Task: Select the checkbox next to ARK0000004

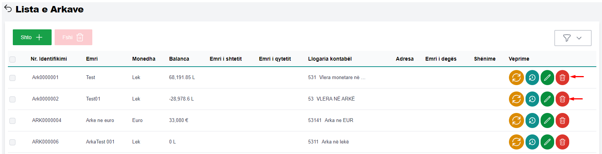Action: click(x=12, y=120)
